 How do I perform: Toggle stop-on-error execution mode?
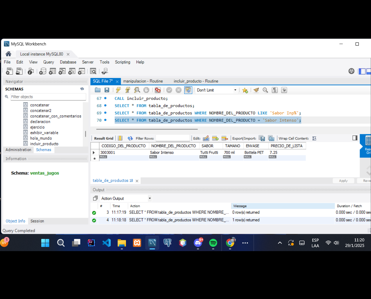(x=158, y=90)
